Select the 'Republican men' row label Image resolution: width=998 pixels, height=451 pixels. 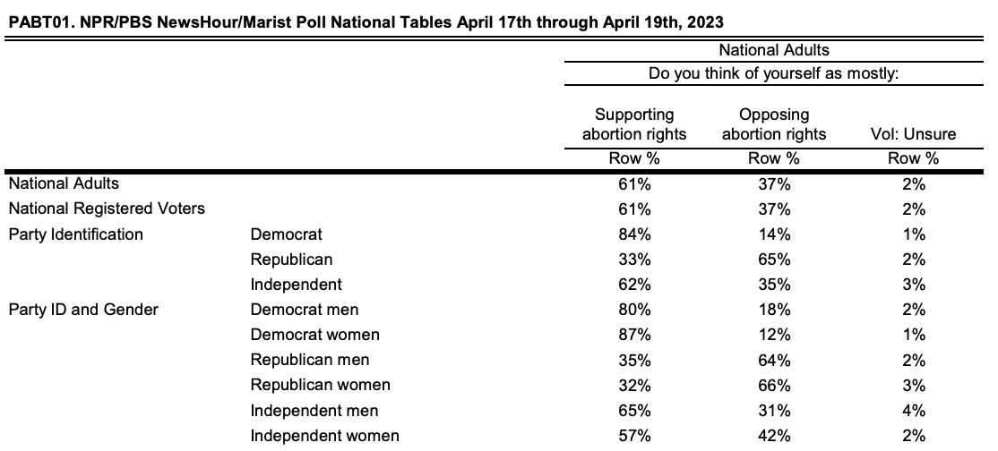(x=310, y=360)
